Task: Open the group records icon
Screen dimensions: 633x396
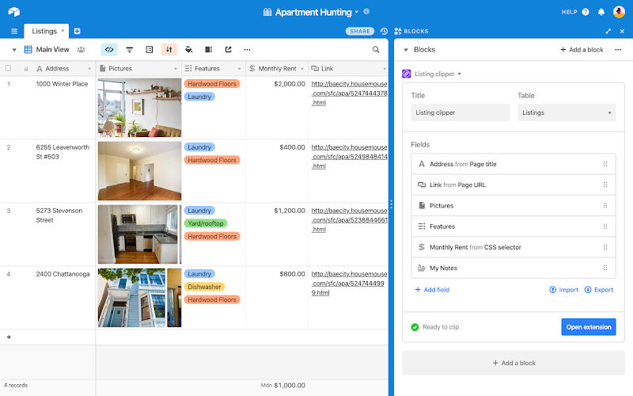Action: coord(150,50)
